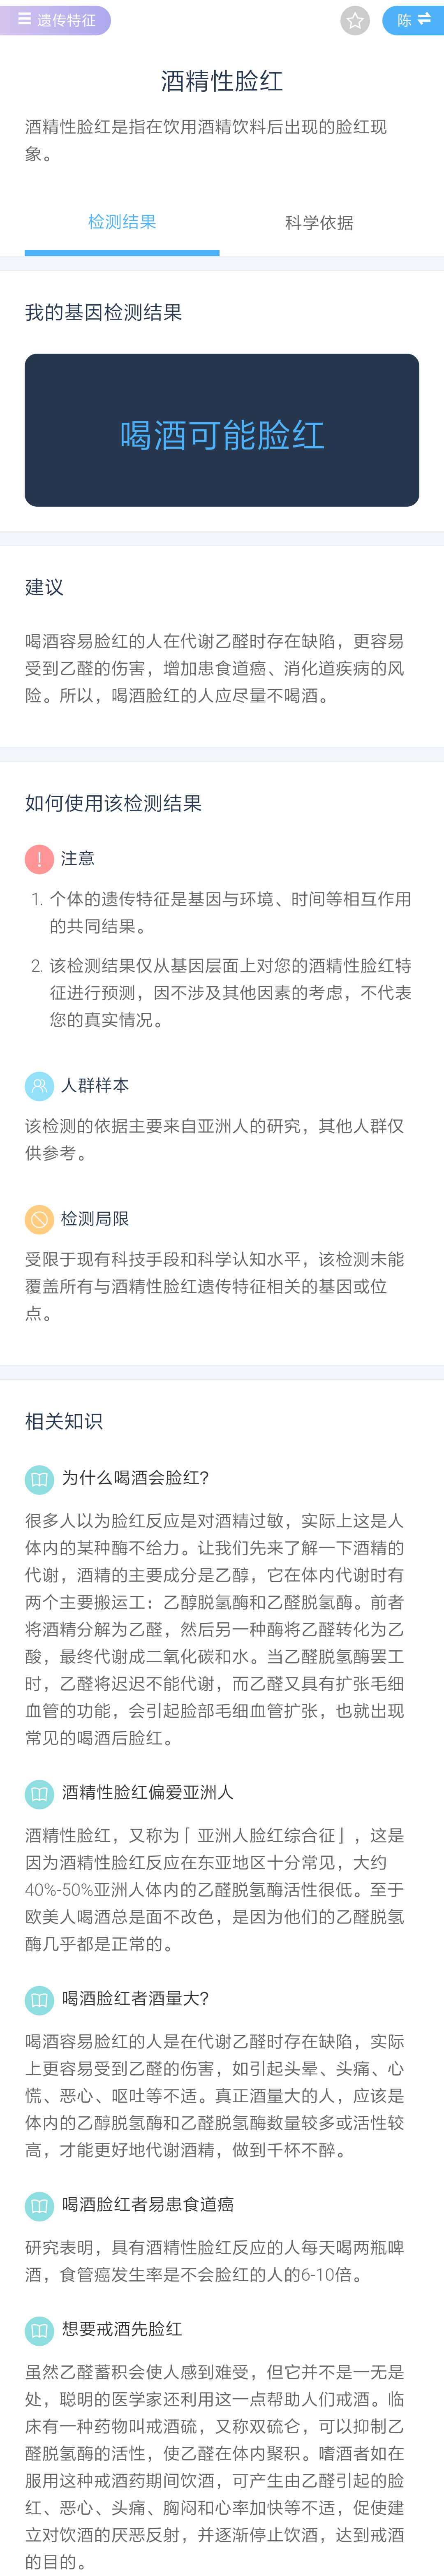Click book icon beside 为什么喝酒会脸红
Screen dimensions: 444x2576
coord(39,1479)
